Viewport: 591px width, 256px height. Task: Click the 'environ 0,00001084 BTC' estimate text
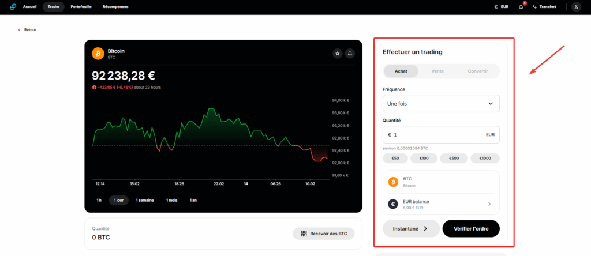tap(405, 148)
